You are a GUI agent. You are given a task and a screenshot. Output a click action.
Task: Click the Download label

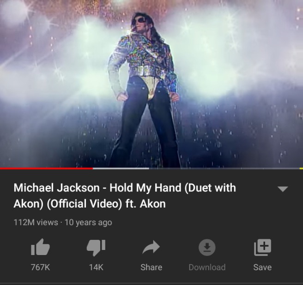[x=207, y=267]
